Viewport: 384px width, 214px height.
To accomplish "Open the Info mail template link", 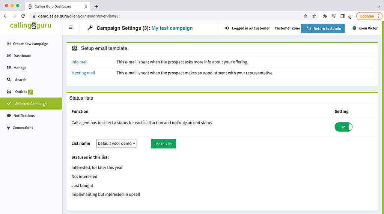I will (79, 62).
